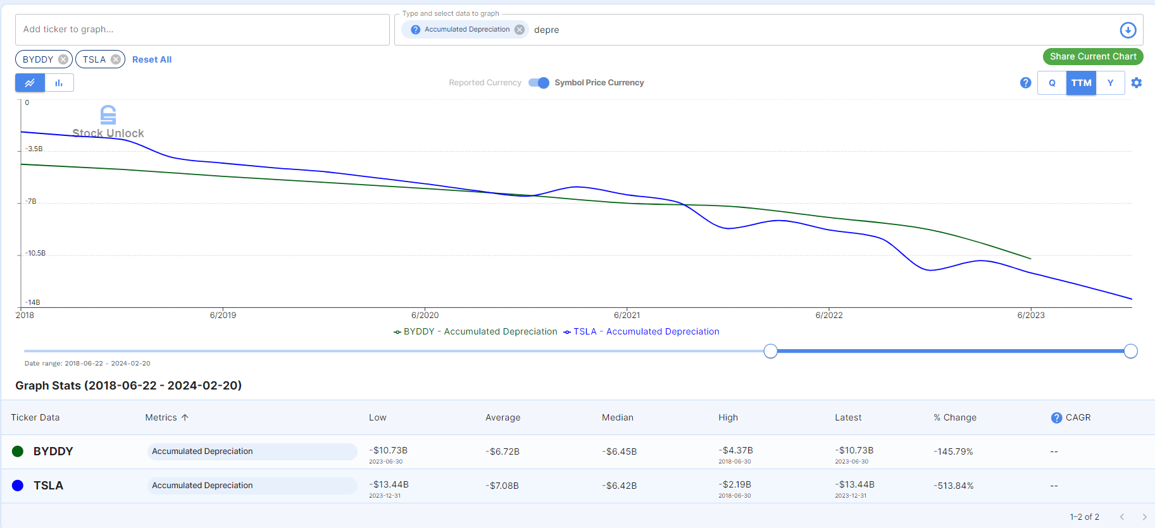Toggle BYDDY series in chart legend

tap(475, 331)
